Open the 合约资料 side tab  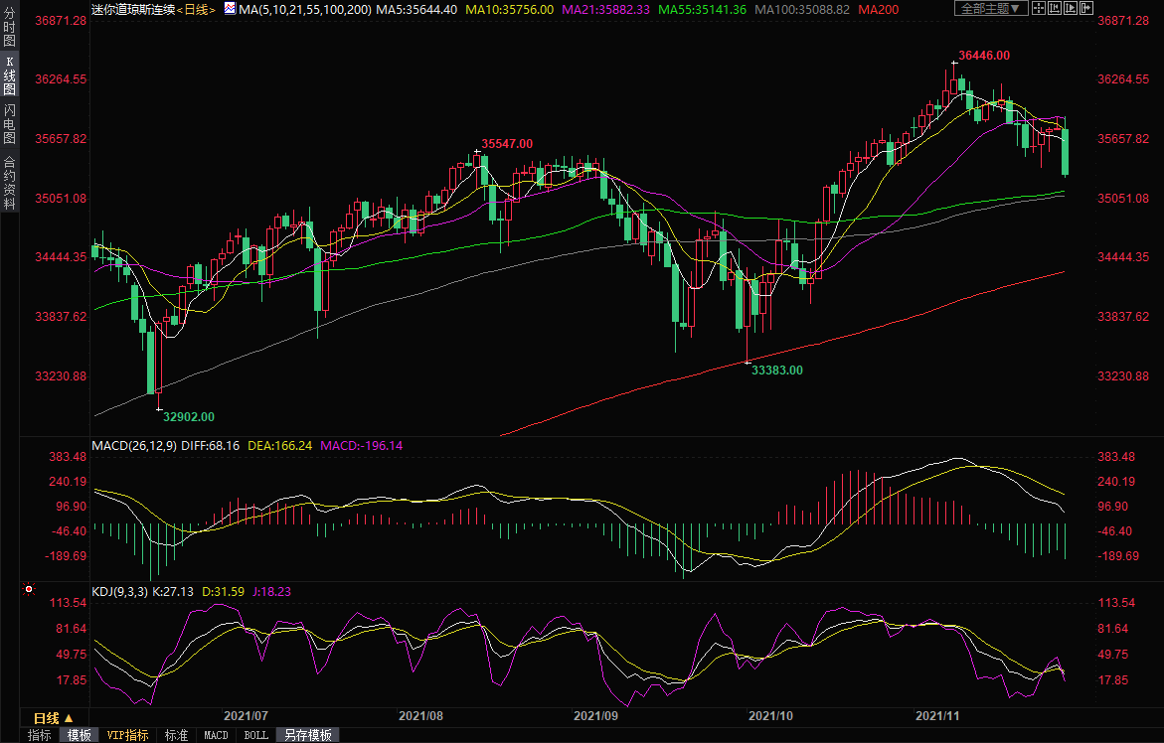pos(9,183)
